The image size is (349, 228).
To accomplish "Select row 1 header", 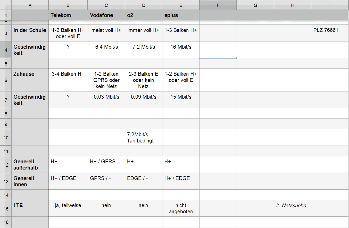I will [x=6, y=15].
